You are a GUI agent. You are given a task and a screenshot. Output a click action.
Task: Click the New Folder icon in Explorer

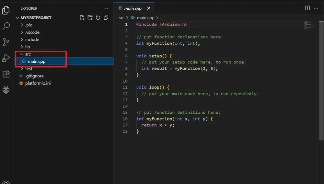click(90, 18)
